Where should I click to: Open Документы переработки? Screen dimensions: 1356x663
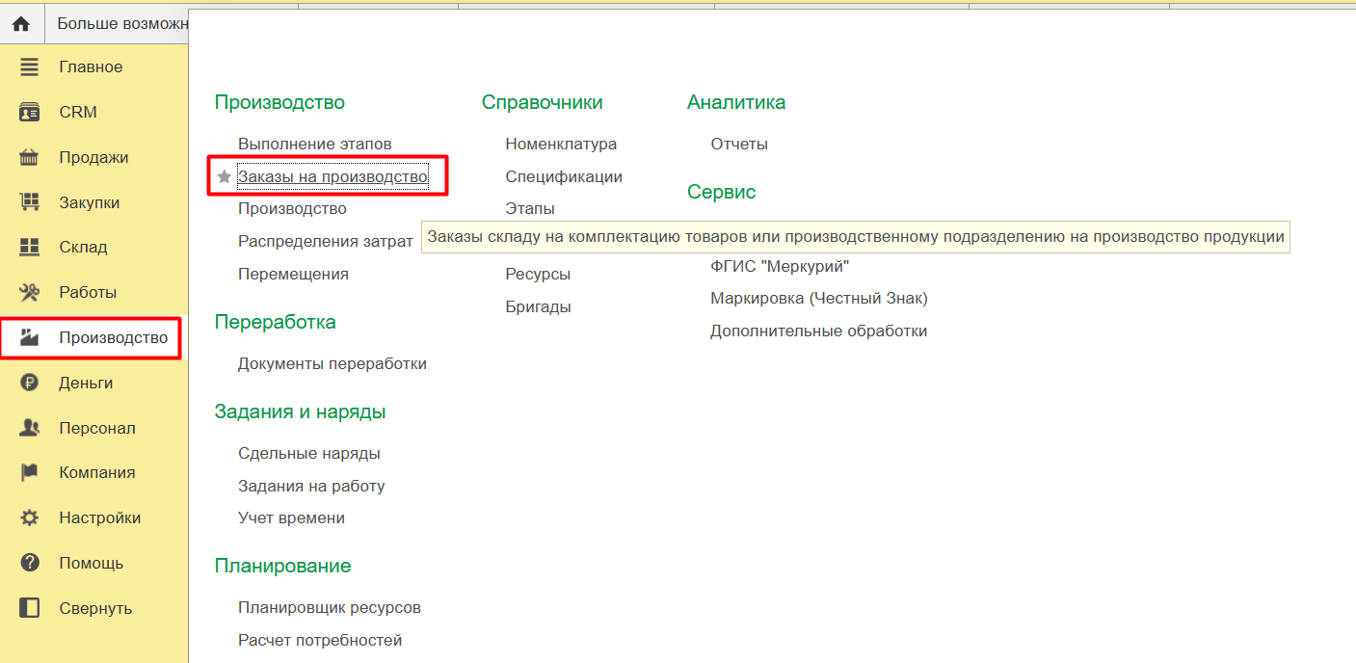332,363
